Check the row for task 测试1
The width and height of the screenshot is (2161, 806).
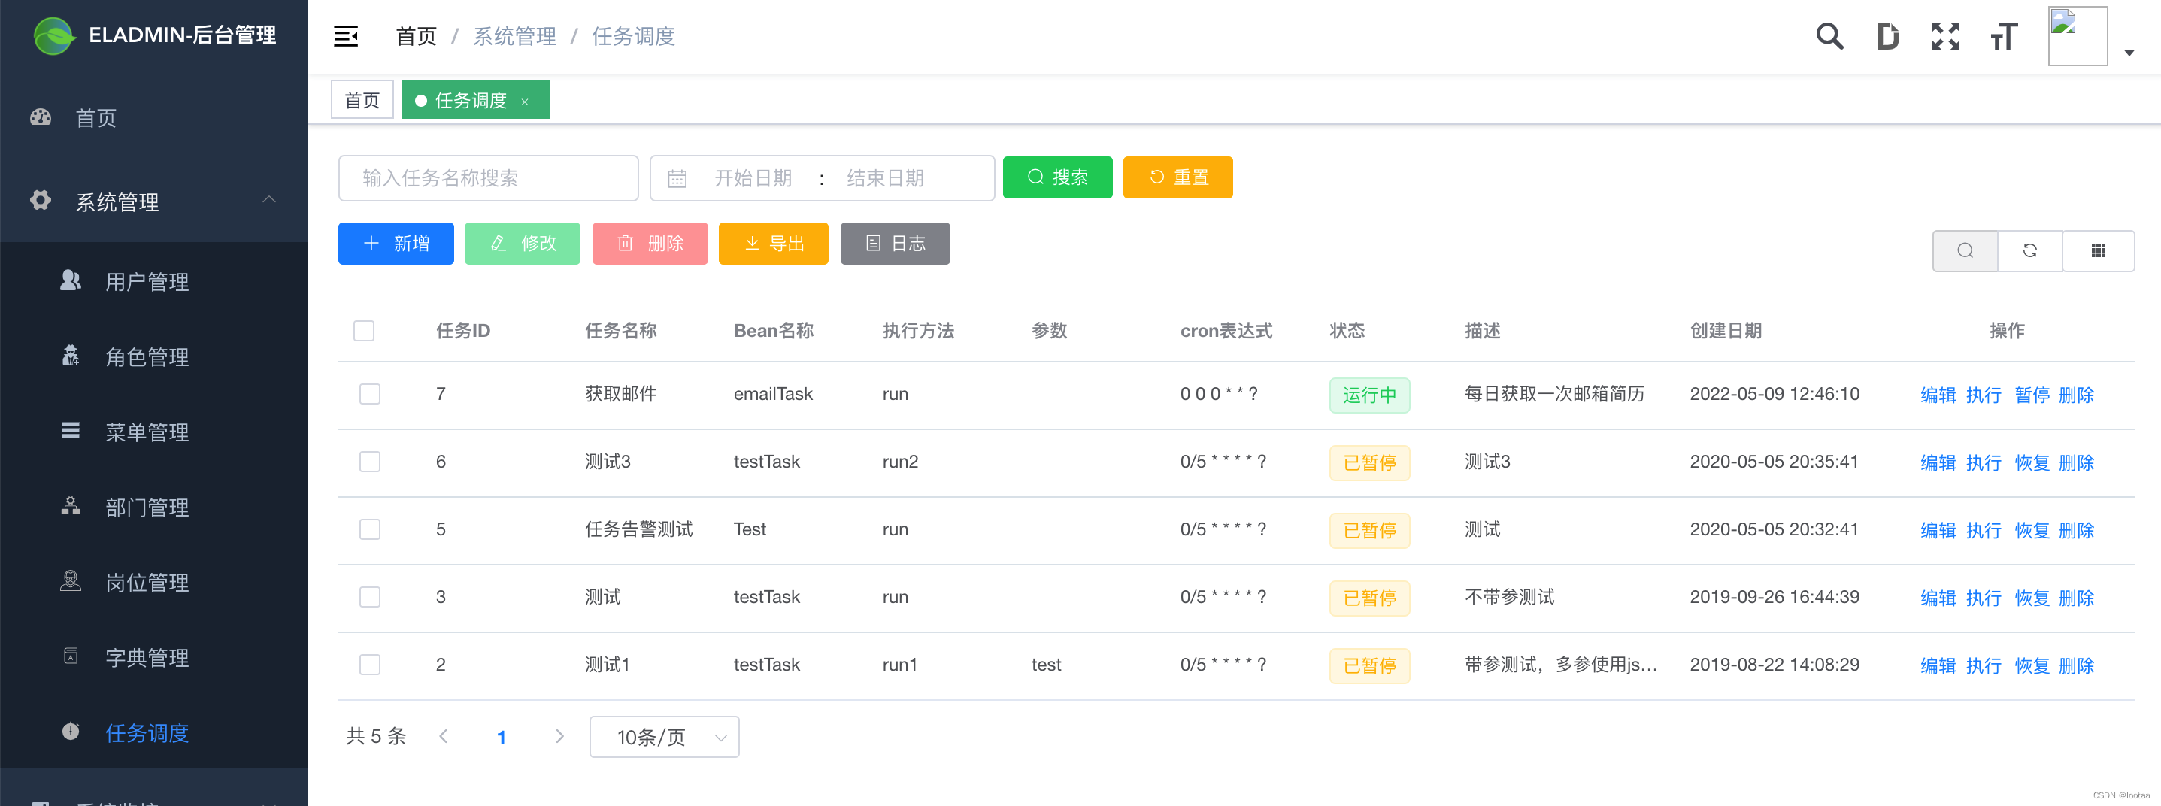click(x=370, y=664)
